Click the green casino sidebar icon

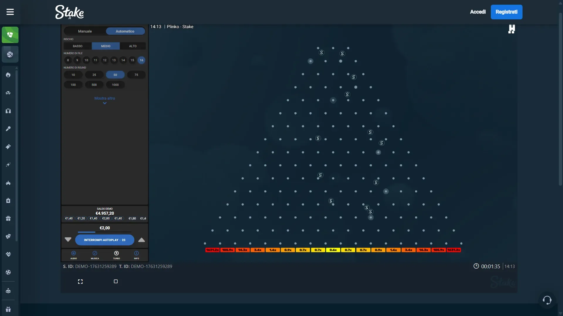(10, 35)
